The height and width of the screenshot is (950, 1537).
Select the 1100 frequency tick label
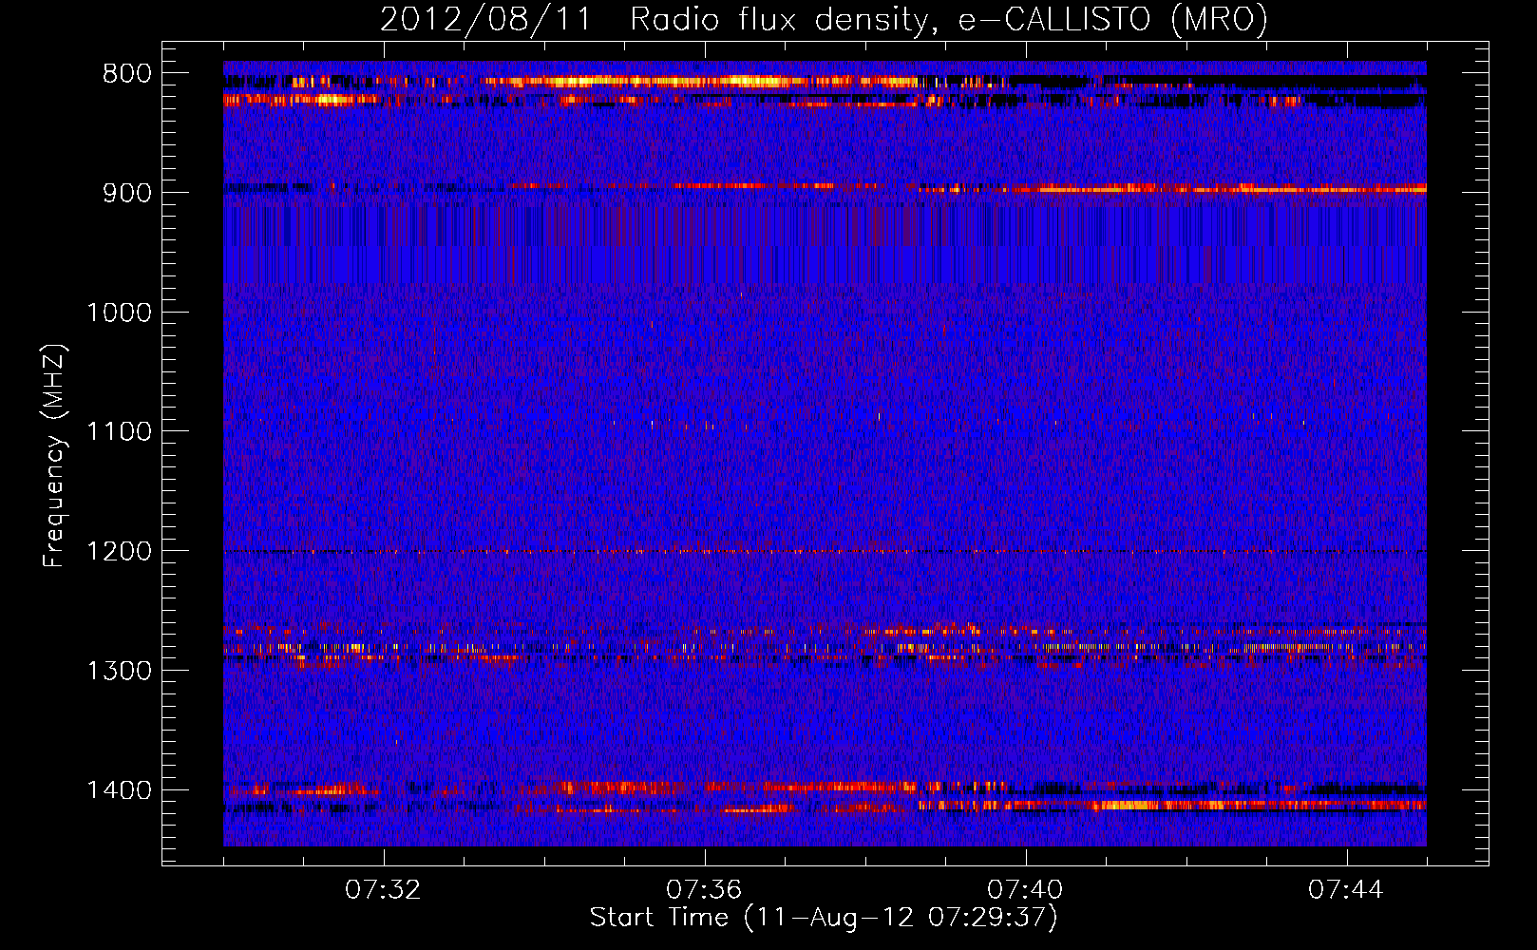(119, 432)
